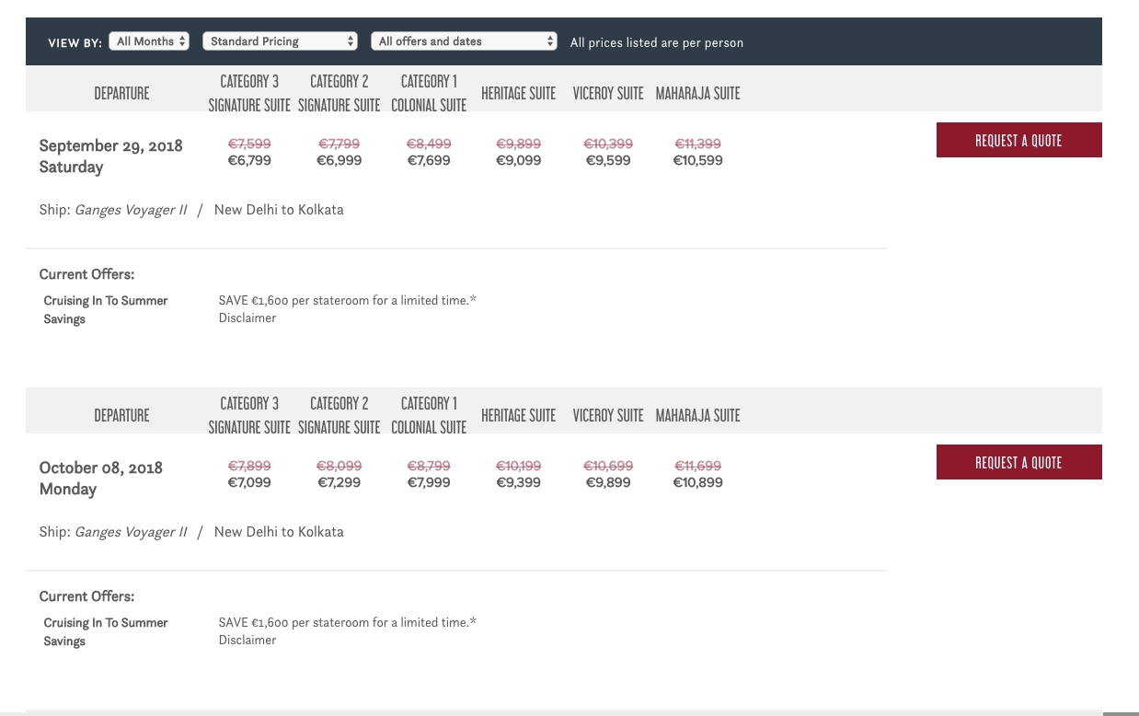Image resolution: width=1139 pixels, height=716 pixels.
Task: Click the 'Saturday' weekday text
Action: 71,167
